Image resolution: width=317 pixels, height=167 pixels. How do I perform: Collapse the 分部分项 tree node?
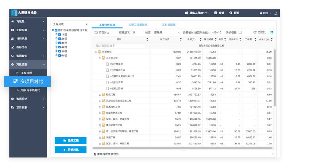(x=96, y=52)
